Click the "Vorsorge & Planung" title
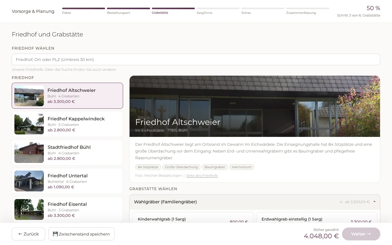 point(33,11)
